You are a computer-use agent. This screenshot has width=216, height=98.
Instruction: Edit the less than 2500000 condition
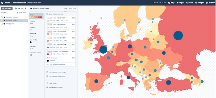pos(73,18)
